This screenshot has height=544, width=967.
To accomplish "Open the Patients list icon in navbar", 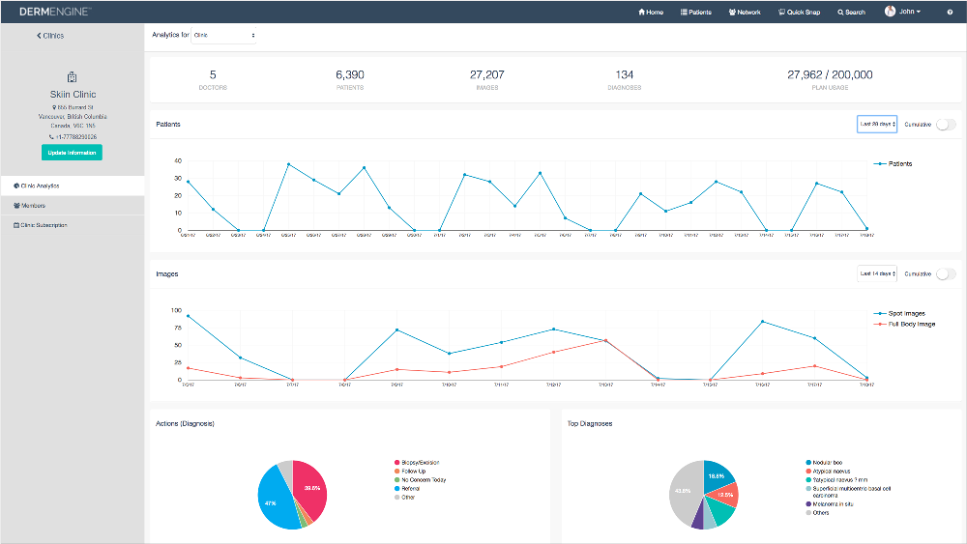I will [x=685, y=13].
